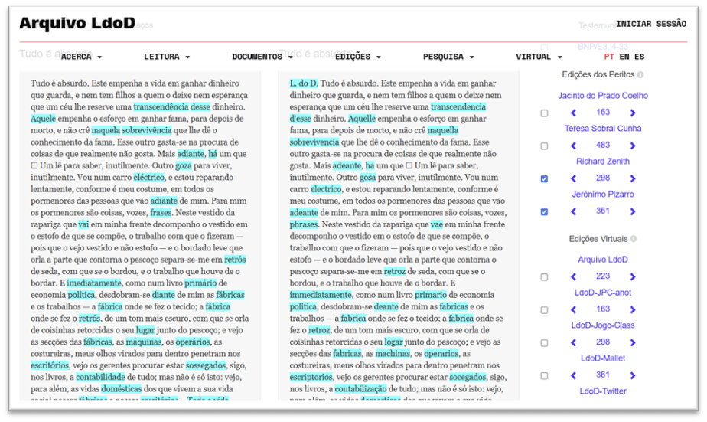The height and width of the screenshot is (422, 707).
Task: Open Richard Zenith edition link
Action: [x=603, y=162]
